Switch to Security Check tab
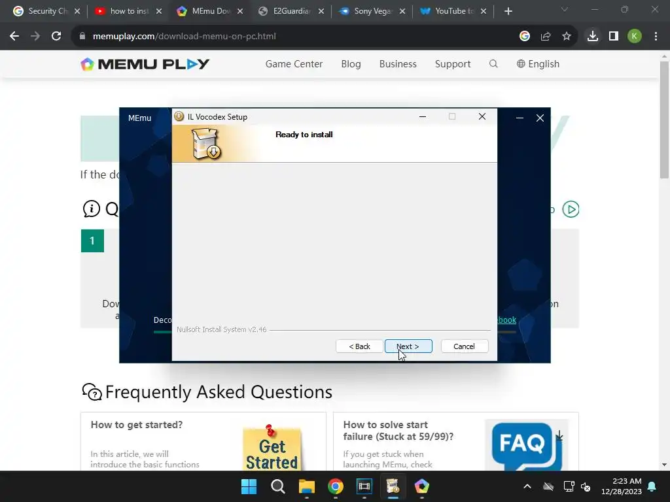Image resolution: width=670 pixels, height=502 pixels. point(41,11)
